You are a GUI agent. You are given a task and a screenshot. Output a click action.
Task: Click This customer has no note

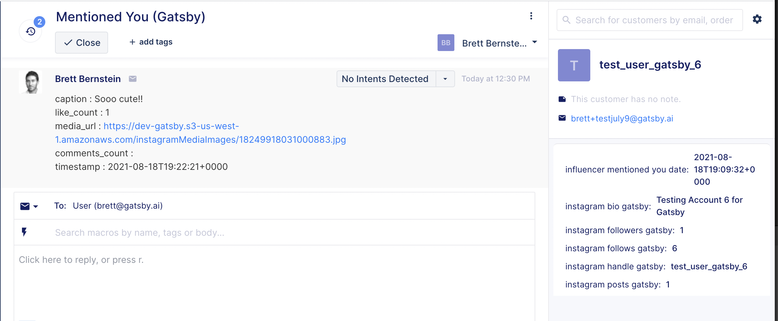626,99
